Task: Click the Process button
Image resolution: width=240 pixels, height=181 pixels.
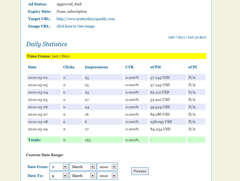Action: point(140,171)
